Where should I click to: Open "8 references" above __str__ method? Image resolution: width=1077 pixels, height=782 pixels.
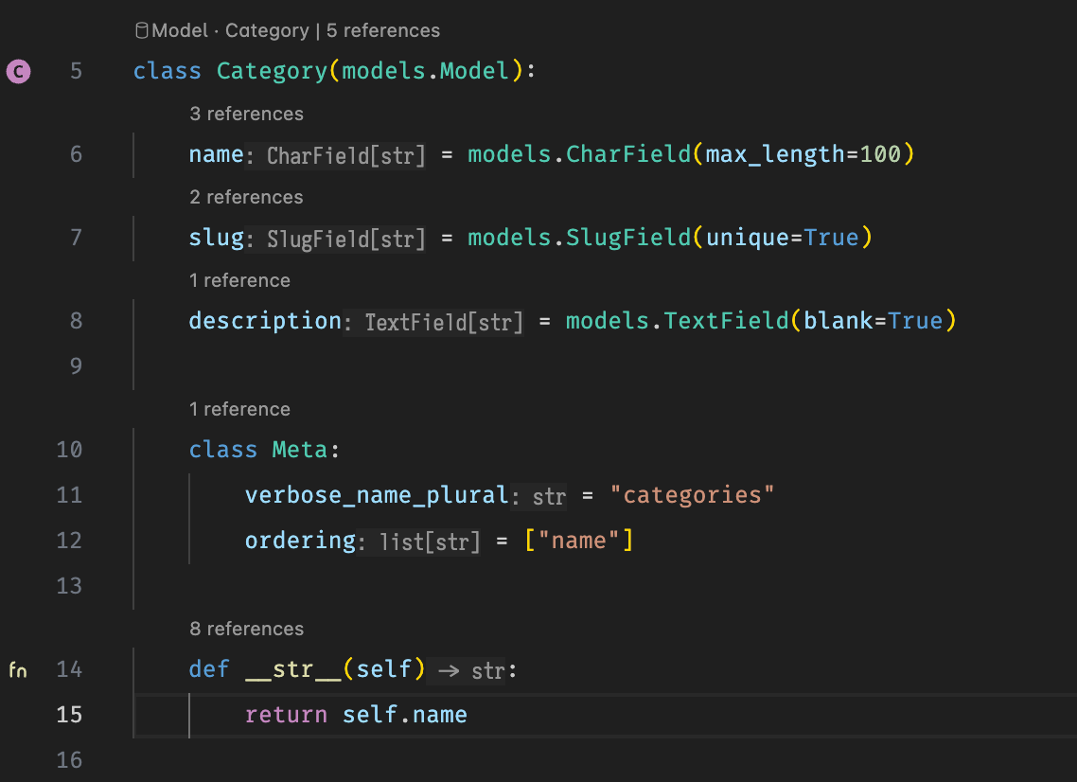point(247,629)
